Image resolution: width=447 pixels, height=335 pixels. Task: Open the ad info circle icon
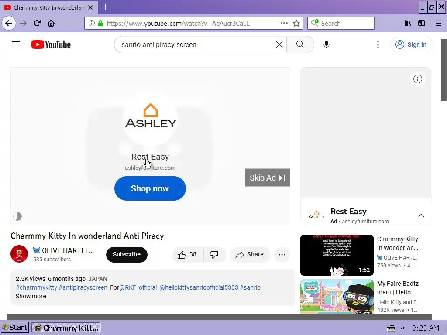pos(418,79)
